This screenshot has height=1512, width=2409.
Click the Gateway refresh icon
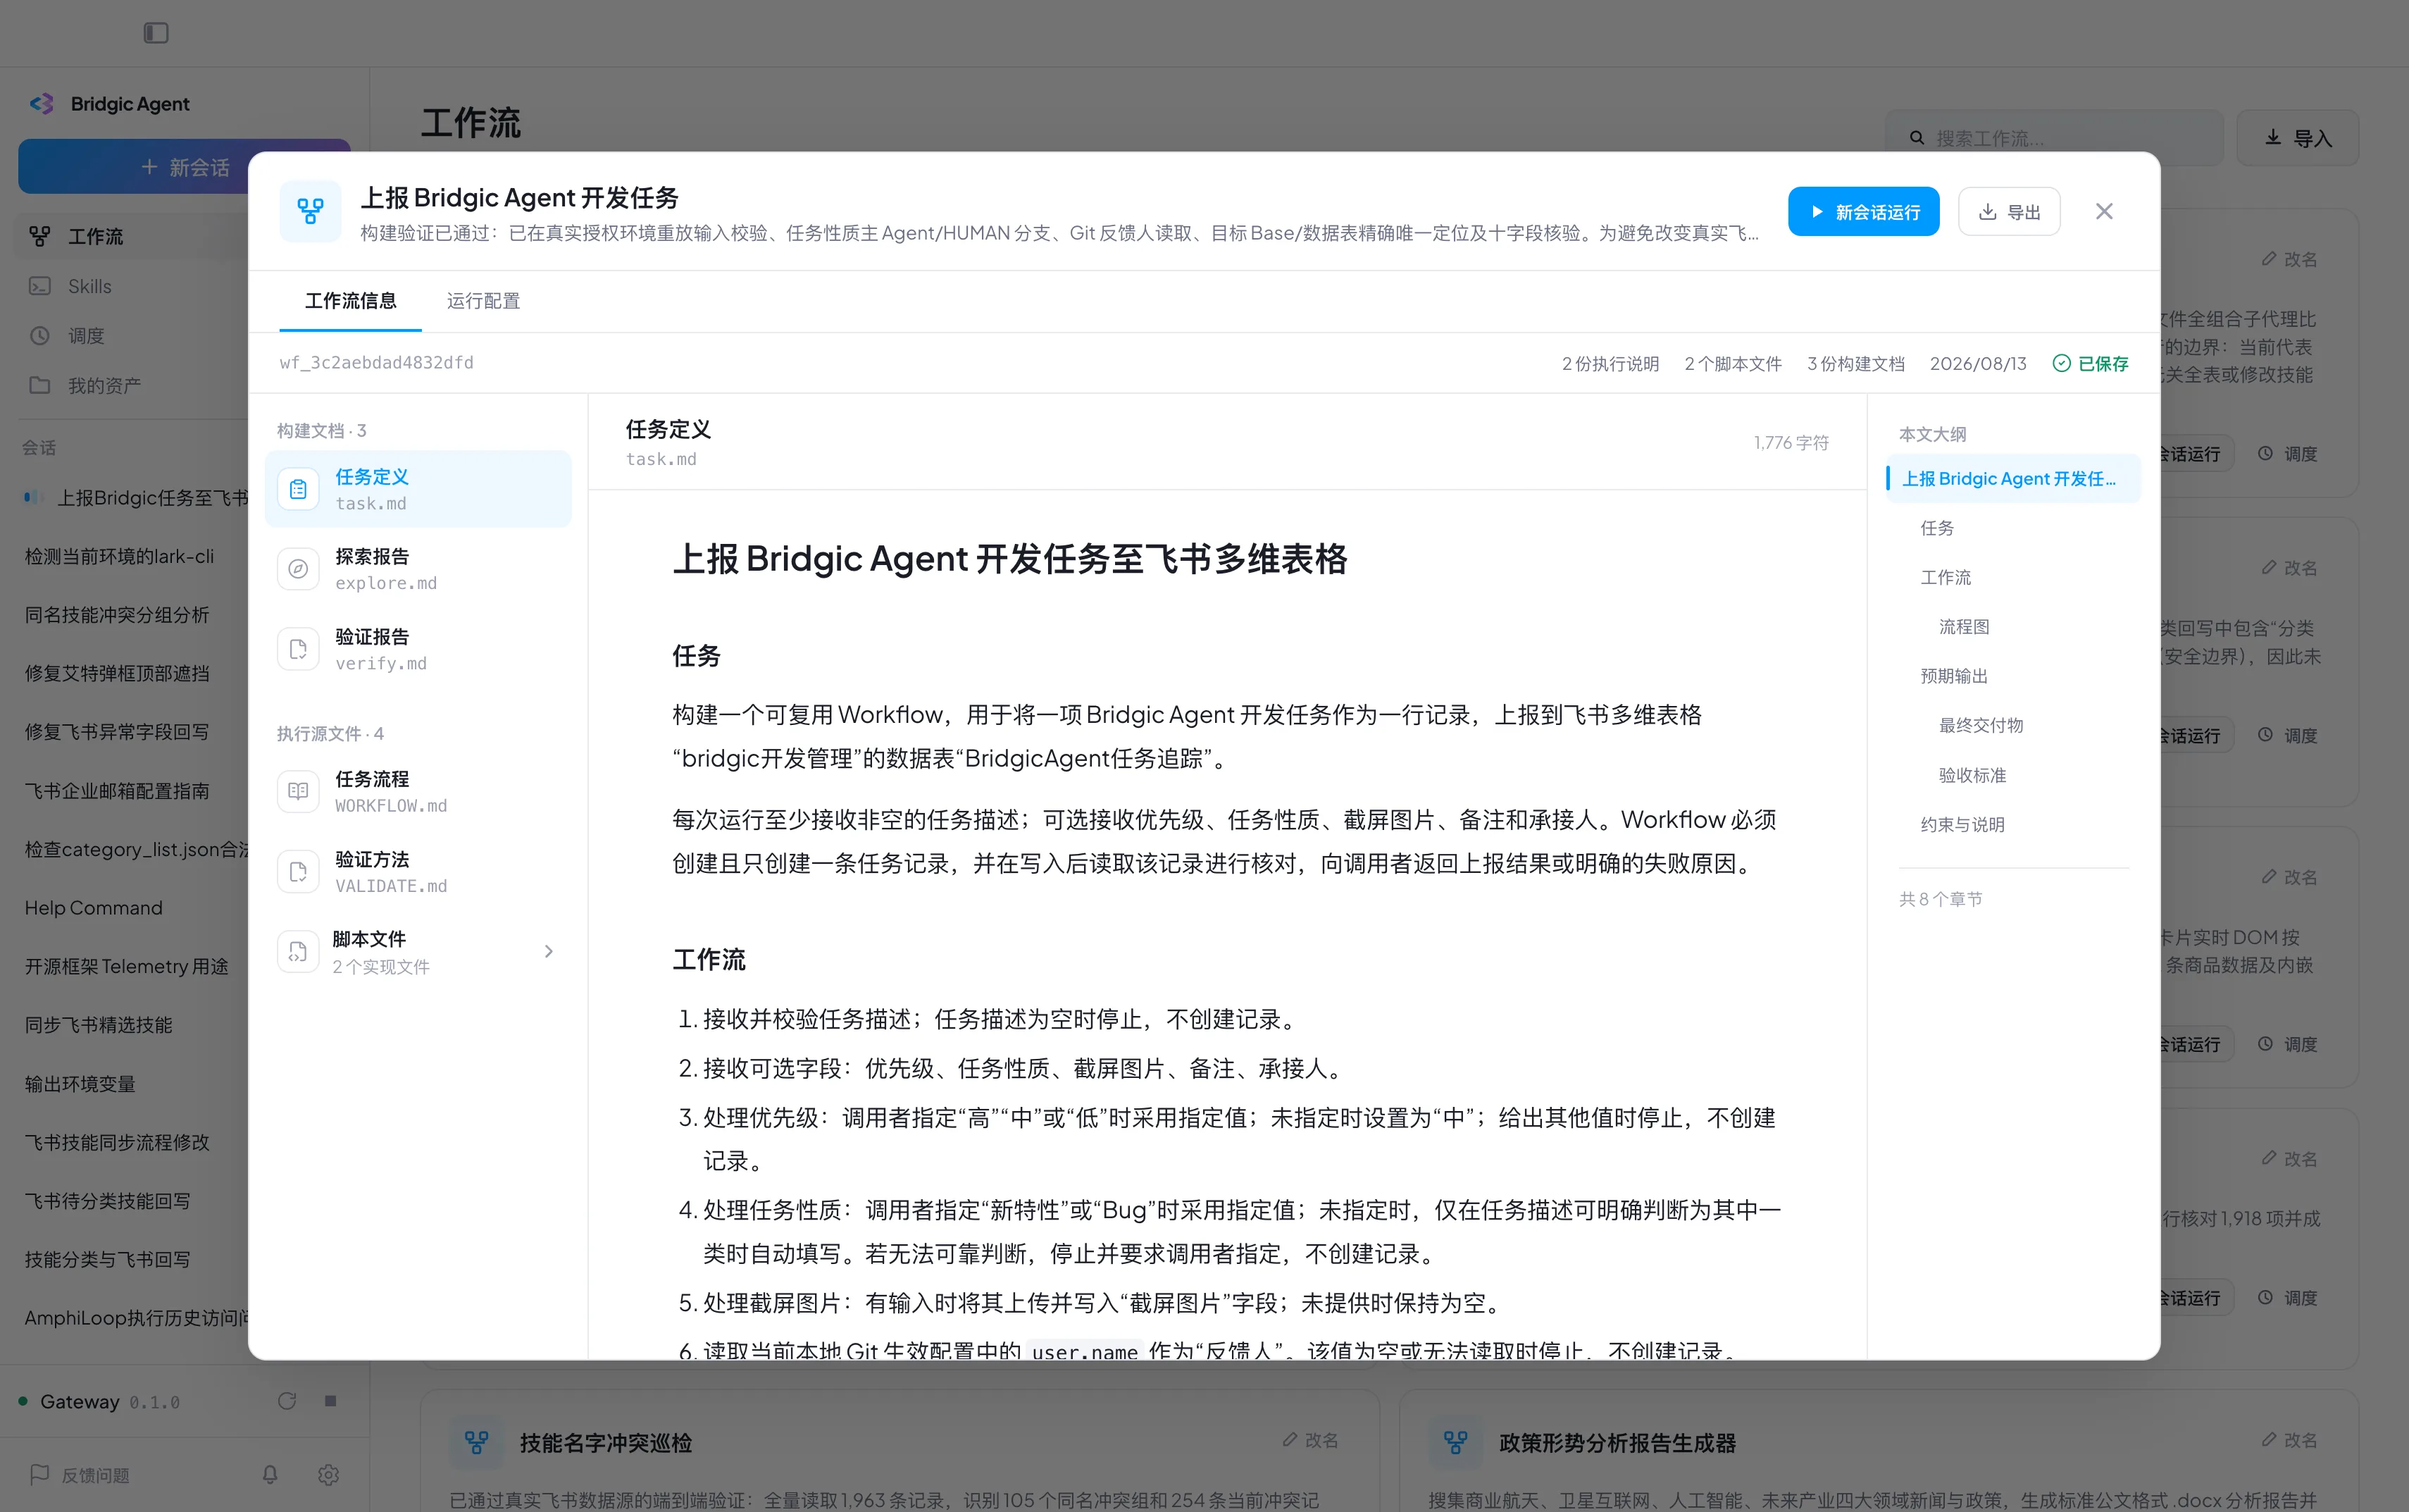pos(287,1401)
